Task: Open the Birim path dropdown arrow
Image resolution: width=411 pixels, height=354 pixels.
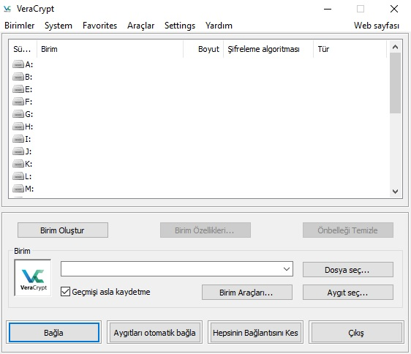Action: [287, 268]
